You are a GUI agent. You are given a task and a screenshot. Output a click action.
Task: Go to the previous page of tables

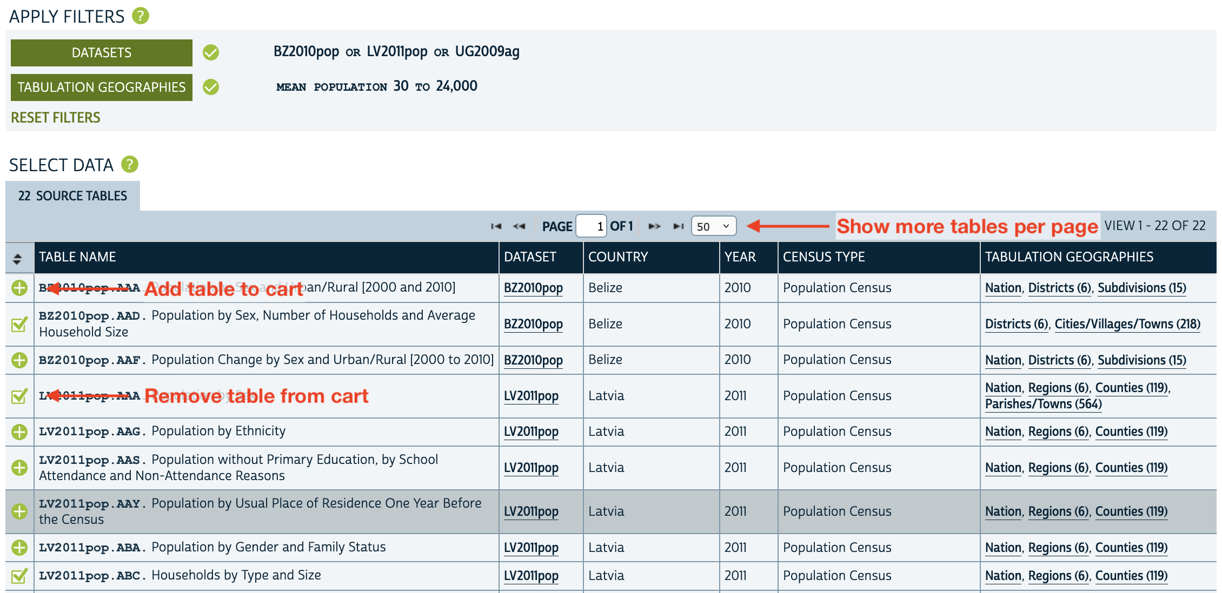pyautogui.click(x=519, y=226)
